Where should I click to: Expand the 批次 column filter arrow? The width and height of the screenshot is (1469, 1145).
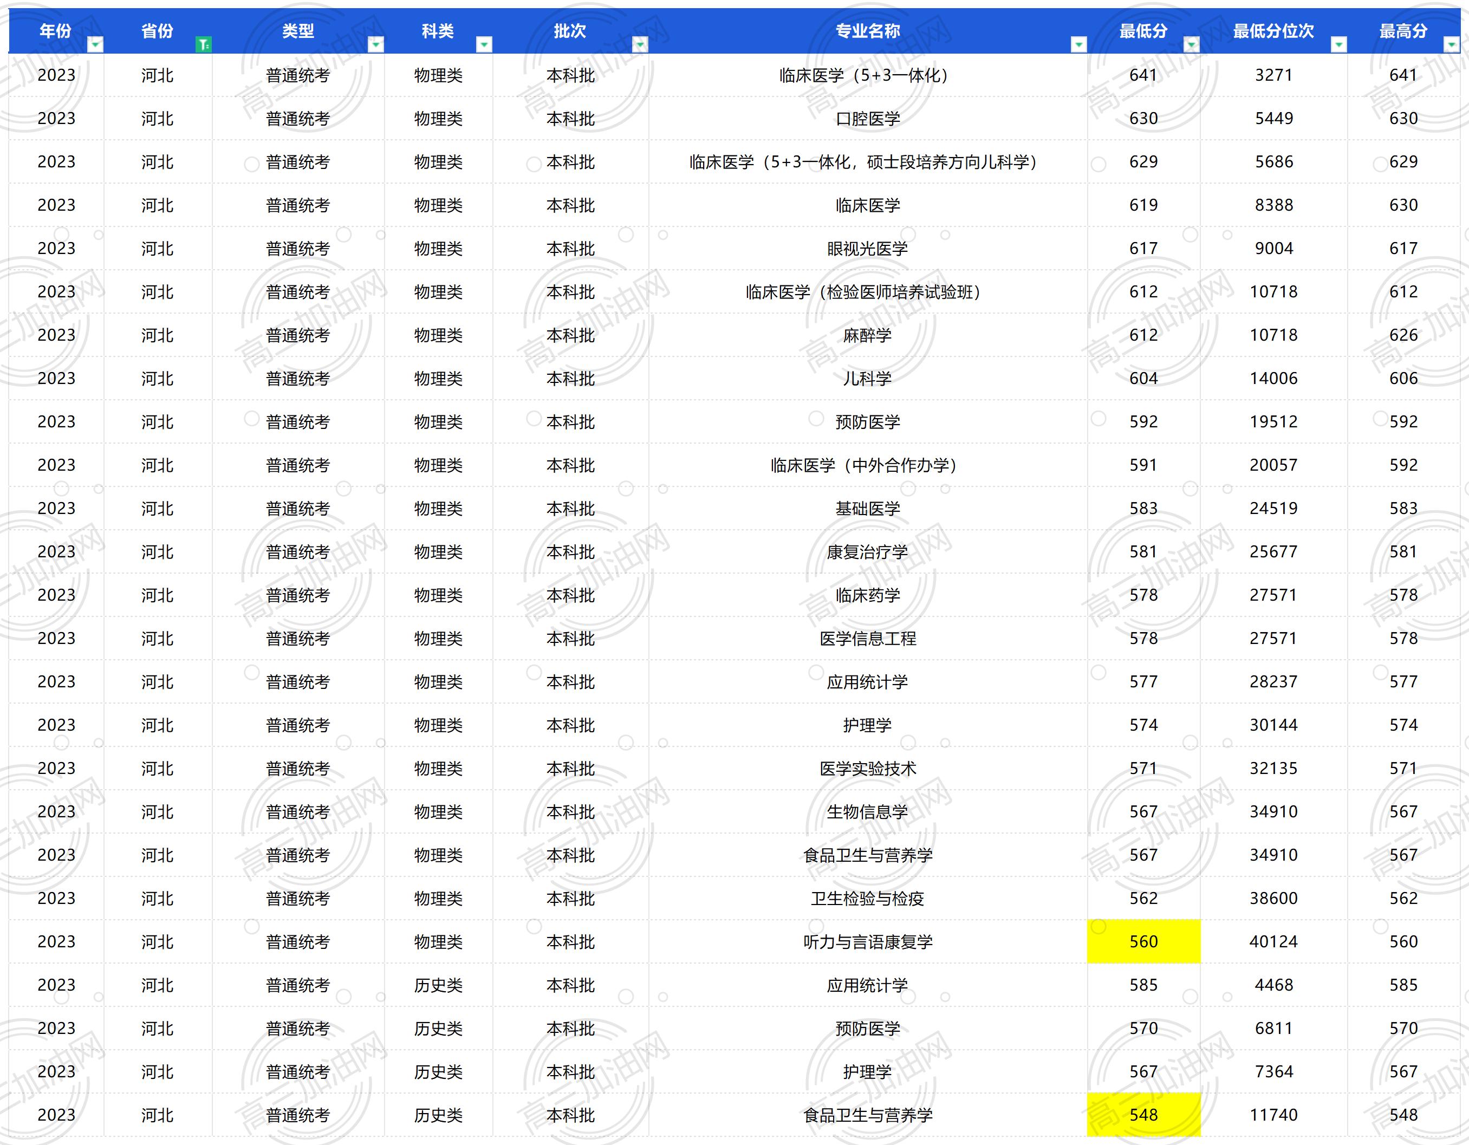click(x=640, y=44)
